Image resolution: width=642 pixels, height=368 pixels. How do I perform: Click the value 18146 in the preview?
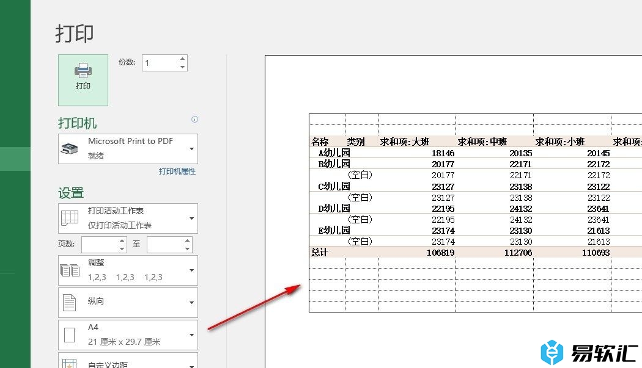(x=443, y=153)
